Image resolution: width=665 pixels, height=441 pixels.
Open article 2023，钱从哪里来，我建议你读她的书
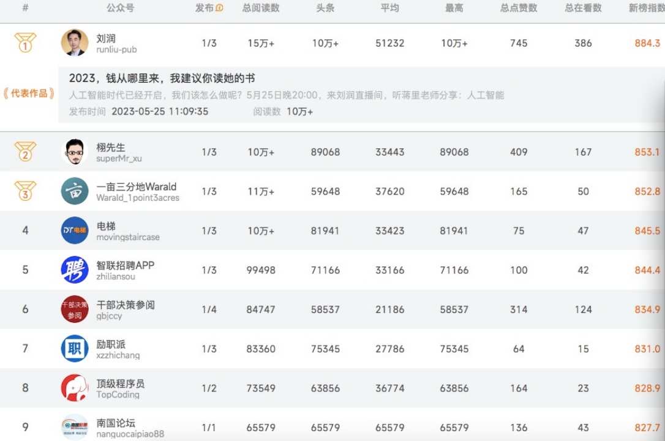click(162, 78)
